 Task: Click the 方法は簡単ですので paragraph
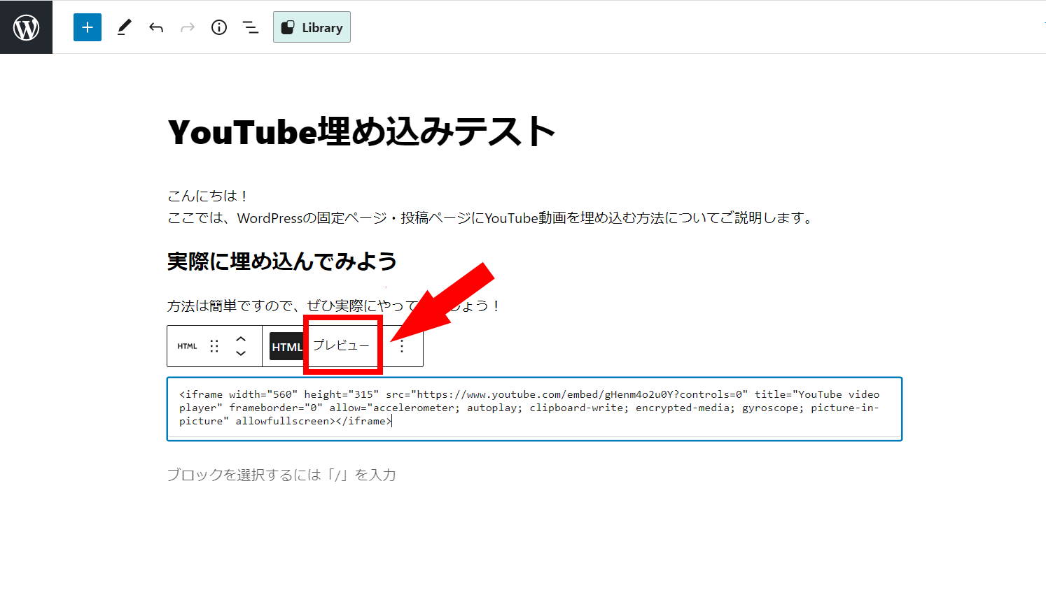(333, 306)
